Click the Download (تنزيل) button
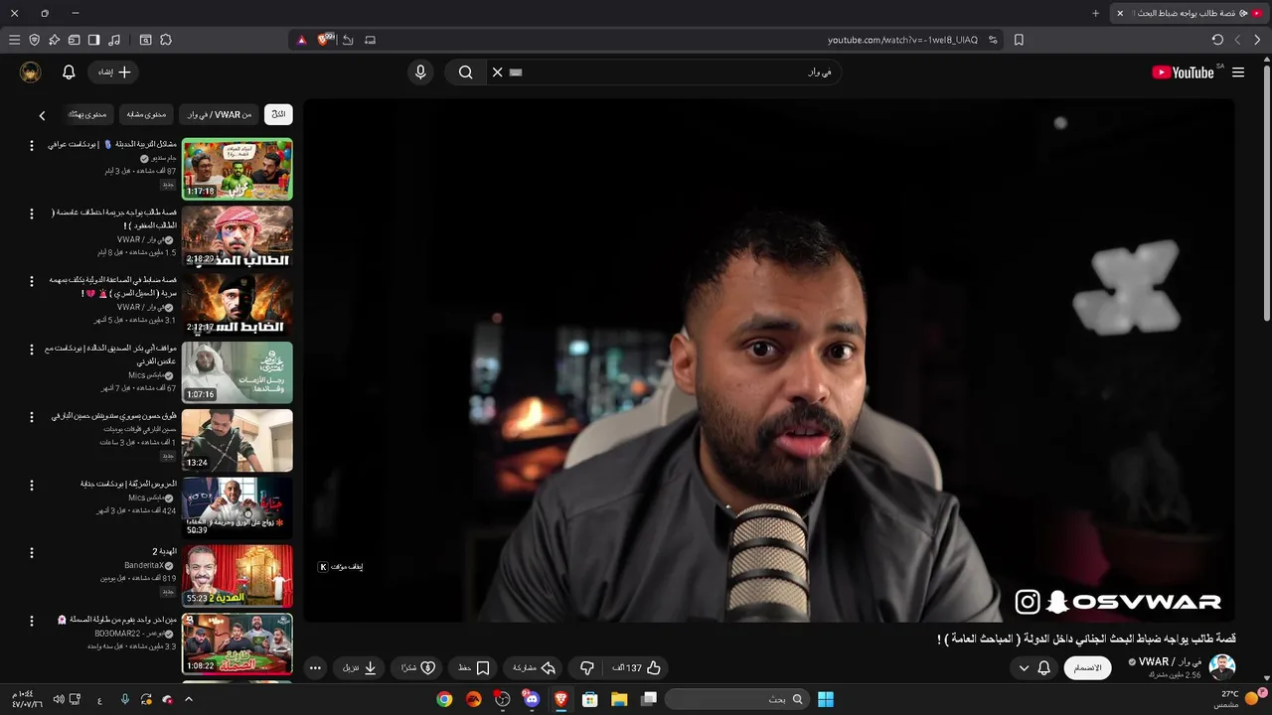Image resolution: width=1272 pixels, height=715 pixels. 360,668
